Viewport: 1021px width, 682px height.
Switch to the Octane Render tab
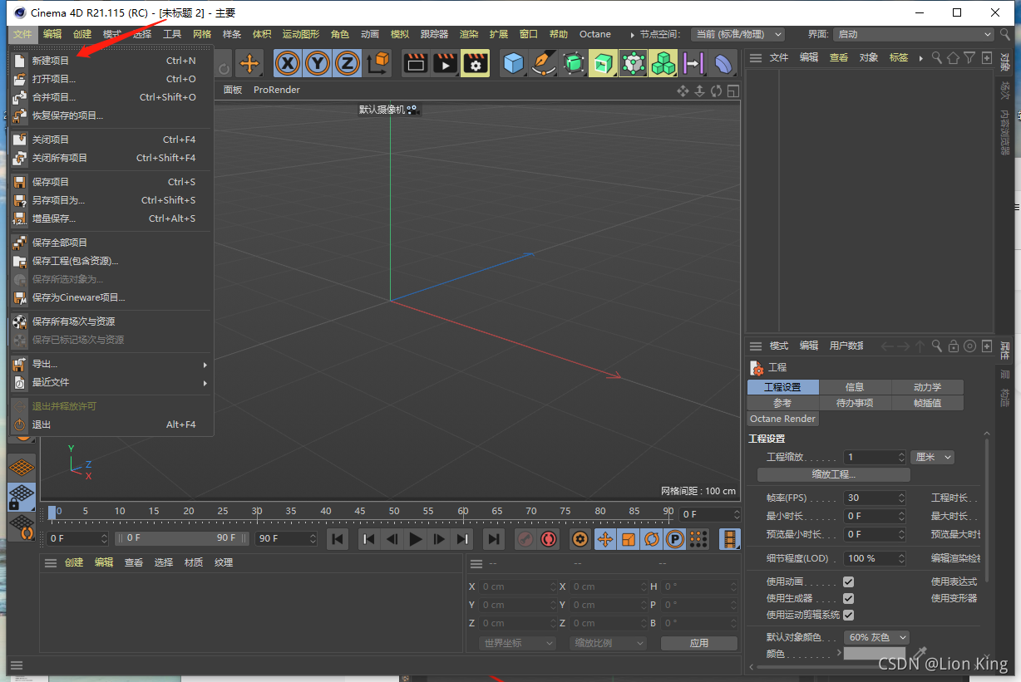pyautogui.click(x=782, y=418)
